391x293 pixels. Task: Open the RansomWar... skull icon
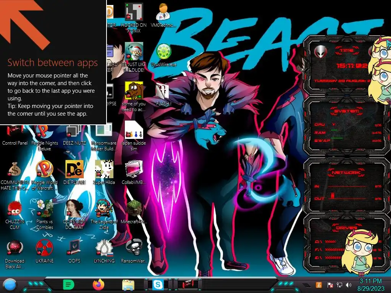134,252
